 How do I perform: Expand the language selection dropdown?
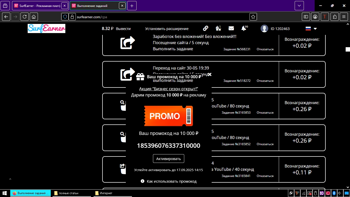pyautogui.click(x=315, y=29)
